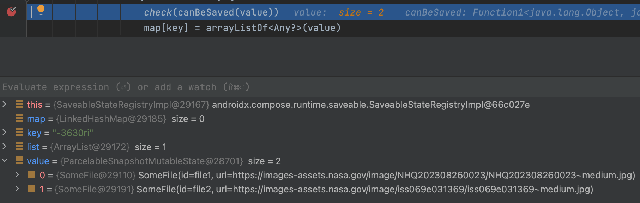Expand the 'list' variable node

4,147
